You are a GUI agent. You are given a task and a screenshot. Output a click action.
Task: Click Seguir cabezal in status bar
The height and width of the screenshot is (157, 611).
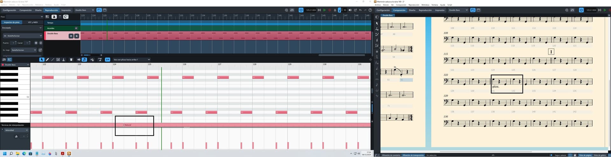coord(560,155)
